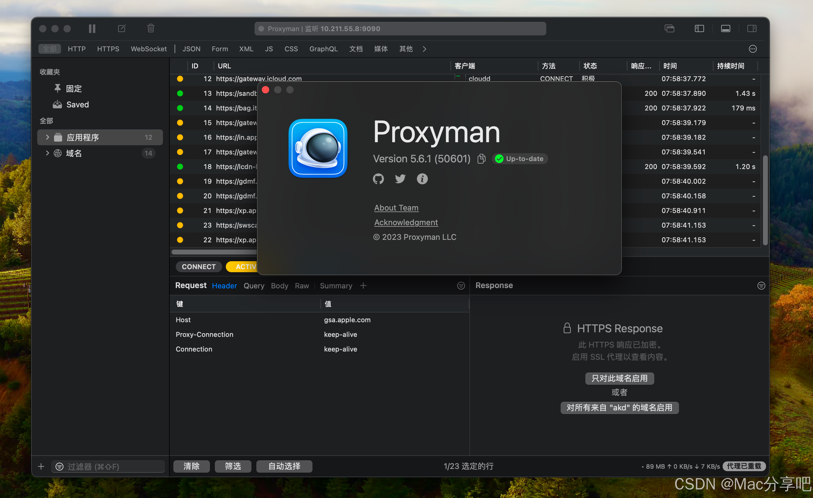Click the Proxyman astronaut app icon
This screenshot has width=813, height=498.
(x=318, y=148)
